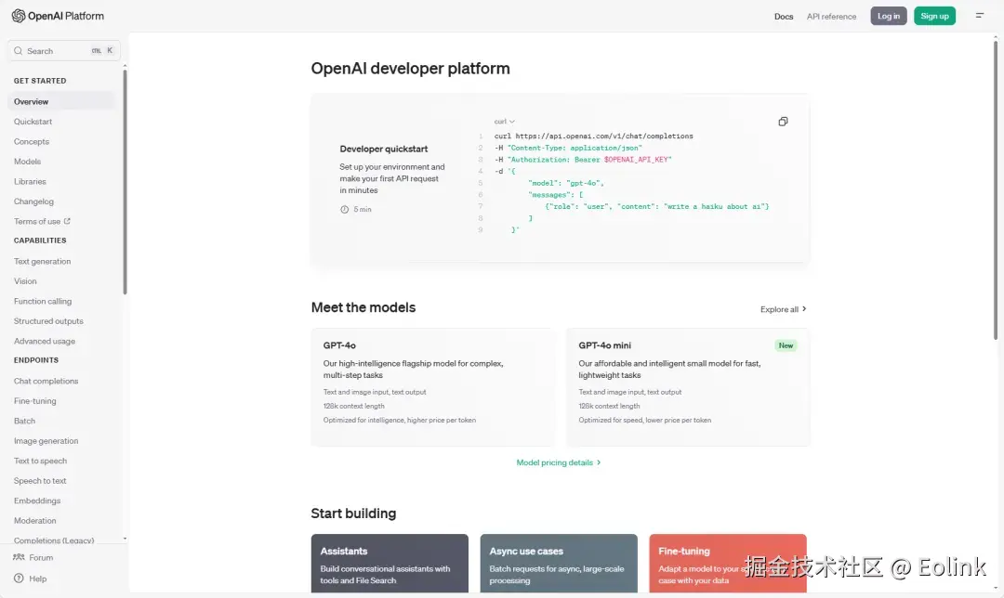The width and height of the screenshot is (1004, 598).
Task: Click the Explore all chevron arrow
Action: pyautogui.click(x=804, y=309)
